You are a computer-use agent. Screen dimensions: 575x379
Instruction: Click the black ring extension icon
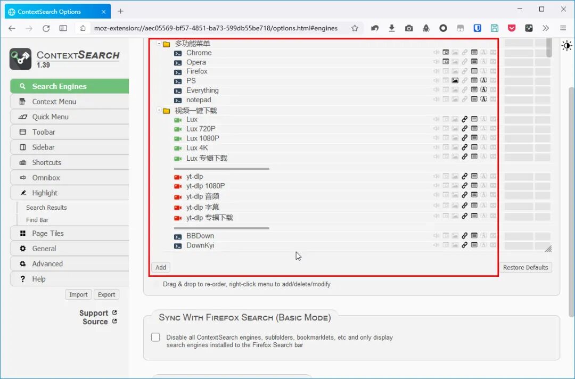tap(443, 28)
